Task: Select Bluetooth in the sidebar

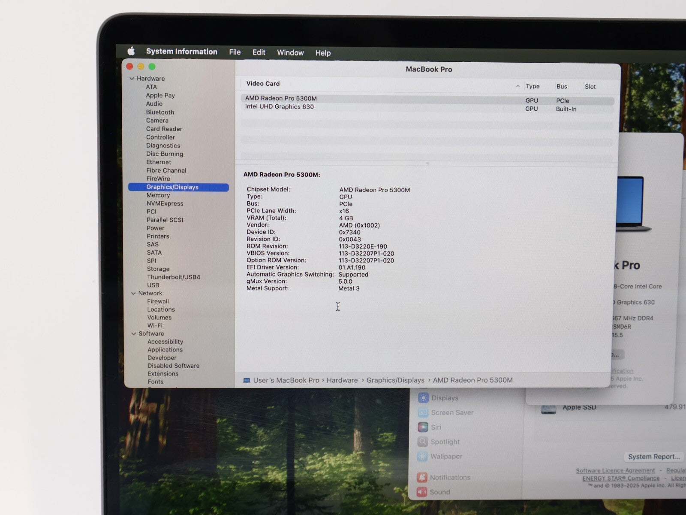Action: click(x=160, y=112)
